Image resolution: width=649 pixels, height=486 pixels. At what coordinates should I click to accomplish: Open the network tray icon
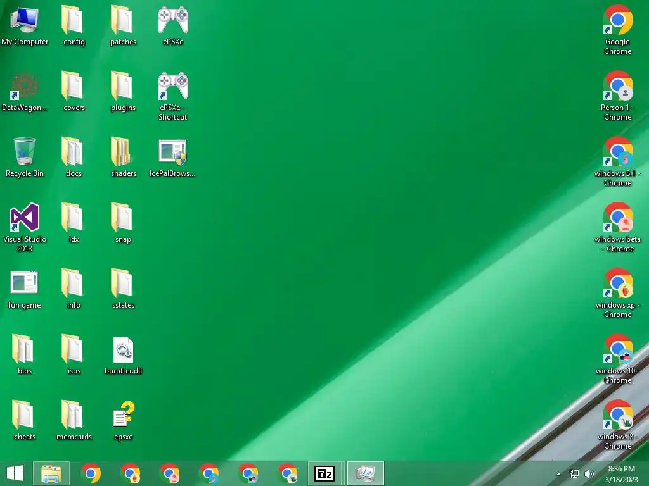point(574,473)
